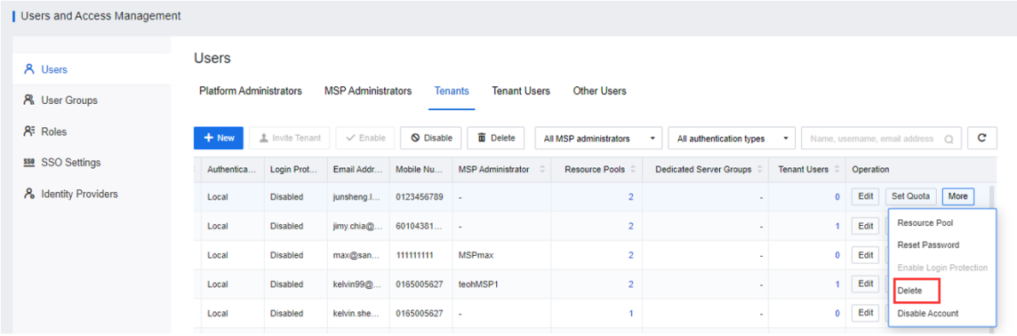
Task: Click Edit for junsheng row
Action: tap(865, 196)
